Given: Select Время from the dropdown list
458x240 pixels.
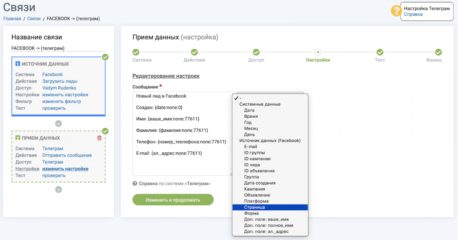Looking at the screenshot, I should [270, 116].
